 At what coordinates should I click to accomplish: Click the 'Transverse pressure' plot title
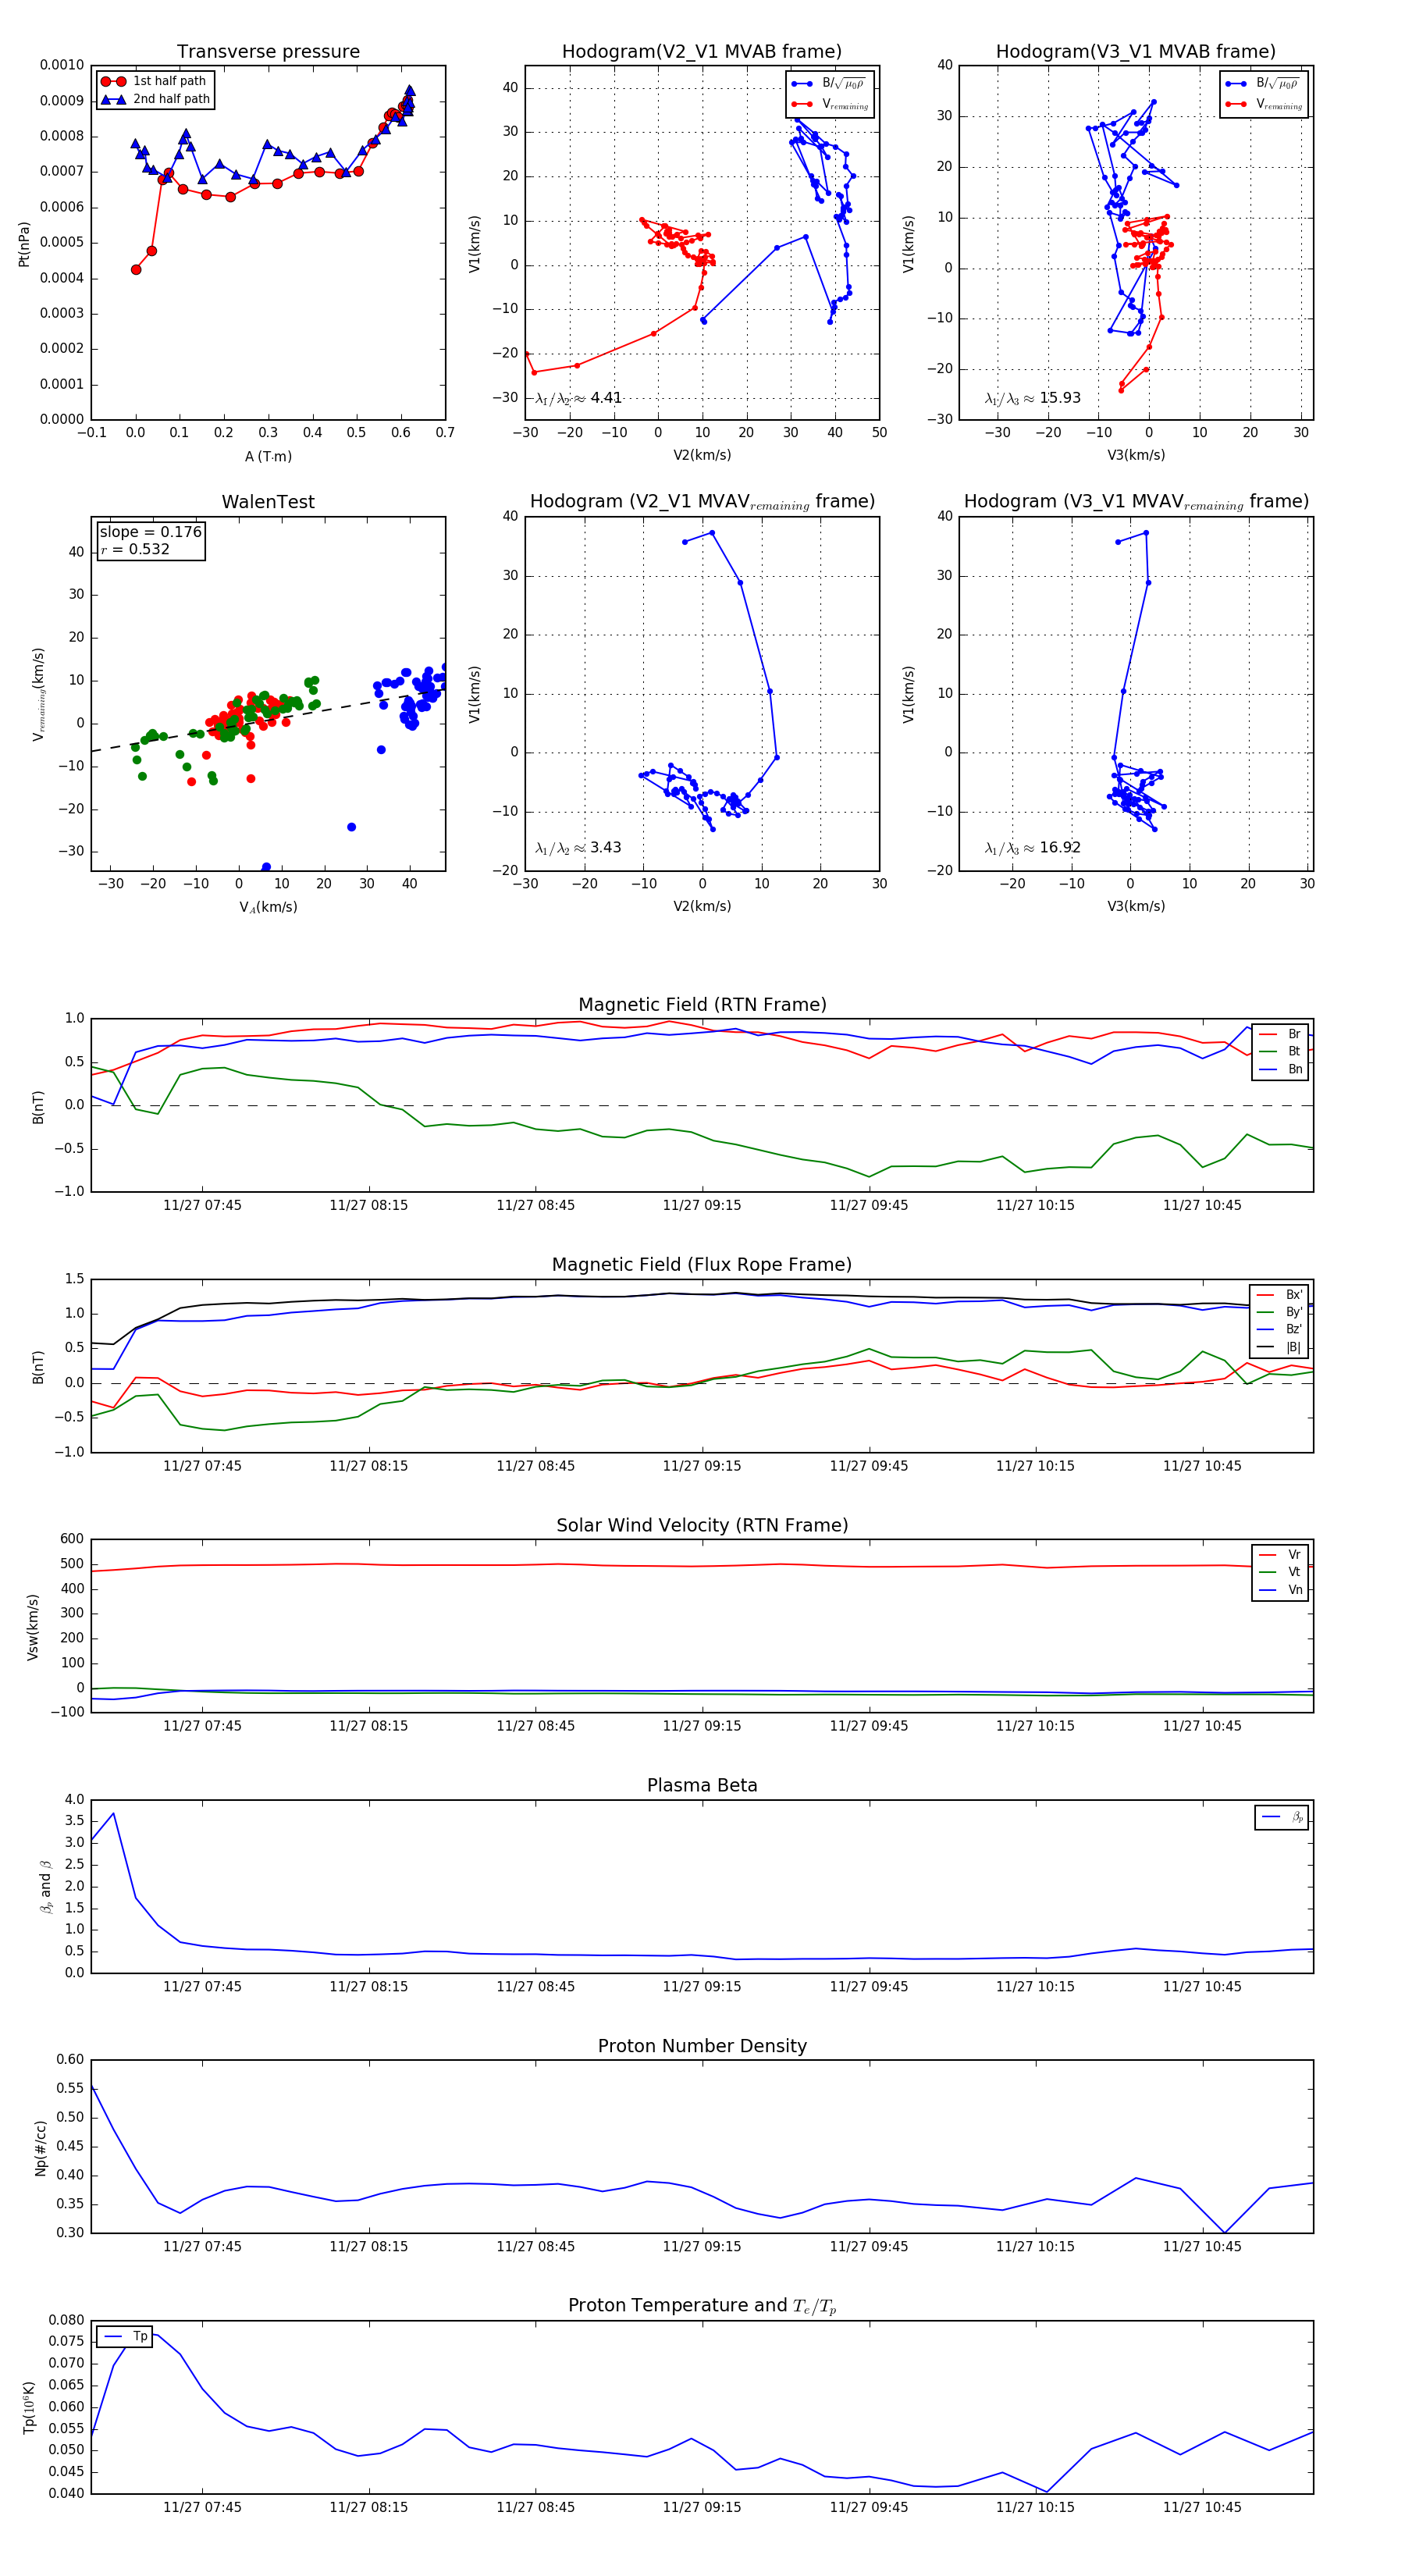point(268,51)
